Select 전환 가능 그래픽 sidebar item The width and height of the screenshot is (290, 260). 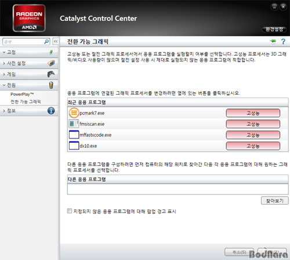click(26, 102)
